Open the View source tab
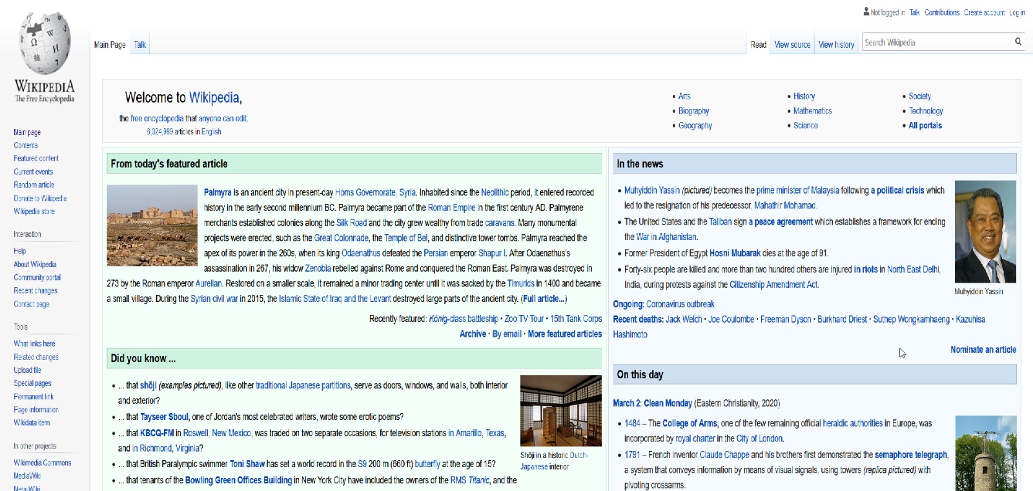This screenshot has width=1033, height=491. coord(792,45)
